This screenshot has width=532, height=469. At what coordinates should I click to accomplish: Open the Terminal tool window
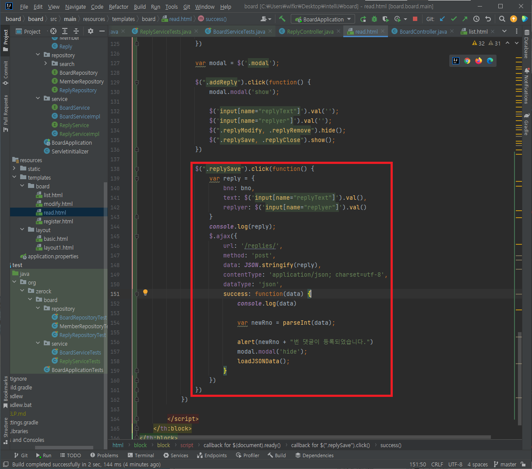[x=141, y=455]
